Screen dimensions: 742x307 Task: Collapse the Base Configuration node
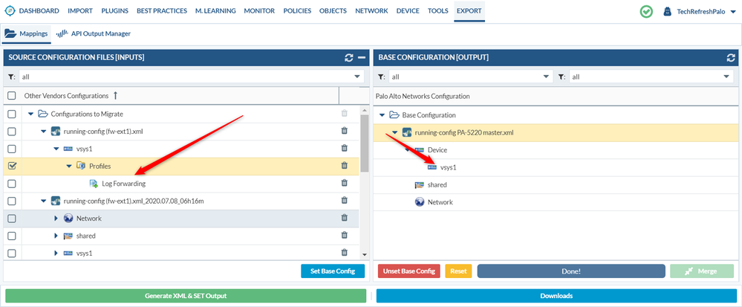382,114
